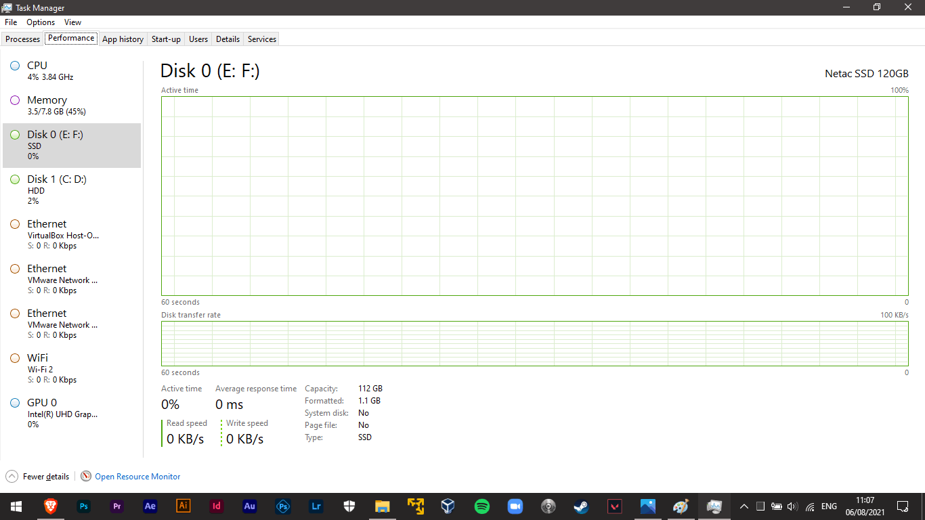Click the Disk transfer rate graph
Screen dimensions: 925x520
(535, 343)
